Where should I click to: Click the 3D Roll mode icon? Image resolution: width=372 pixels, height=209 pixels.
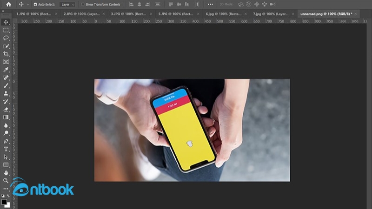pos(249,4)
